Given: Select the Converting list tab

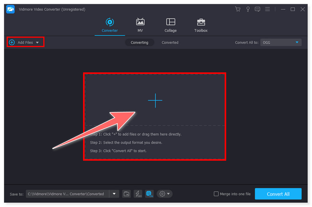Looking at the screenshot, I should [x=139, y=42].
